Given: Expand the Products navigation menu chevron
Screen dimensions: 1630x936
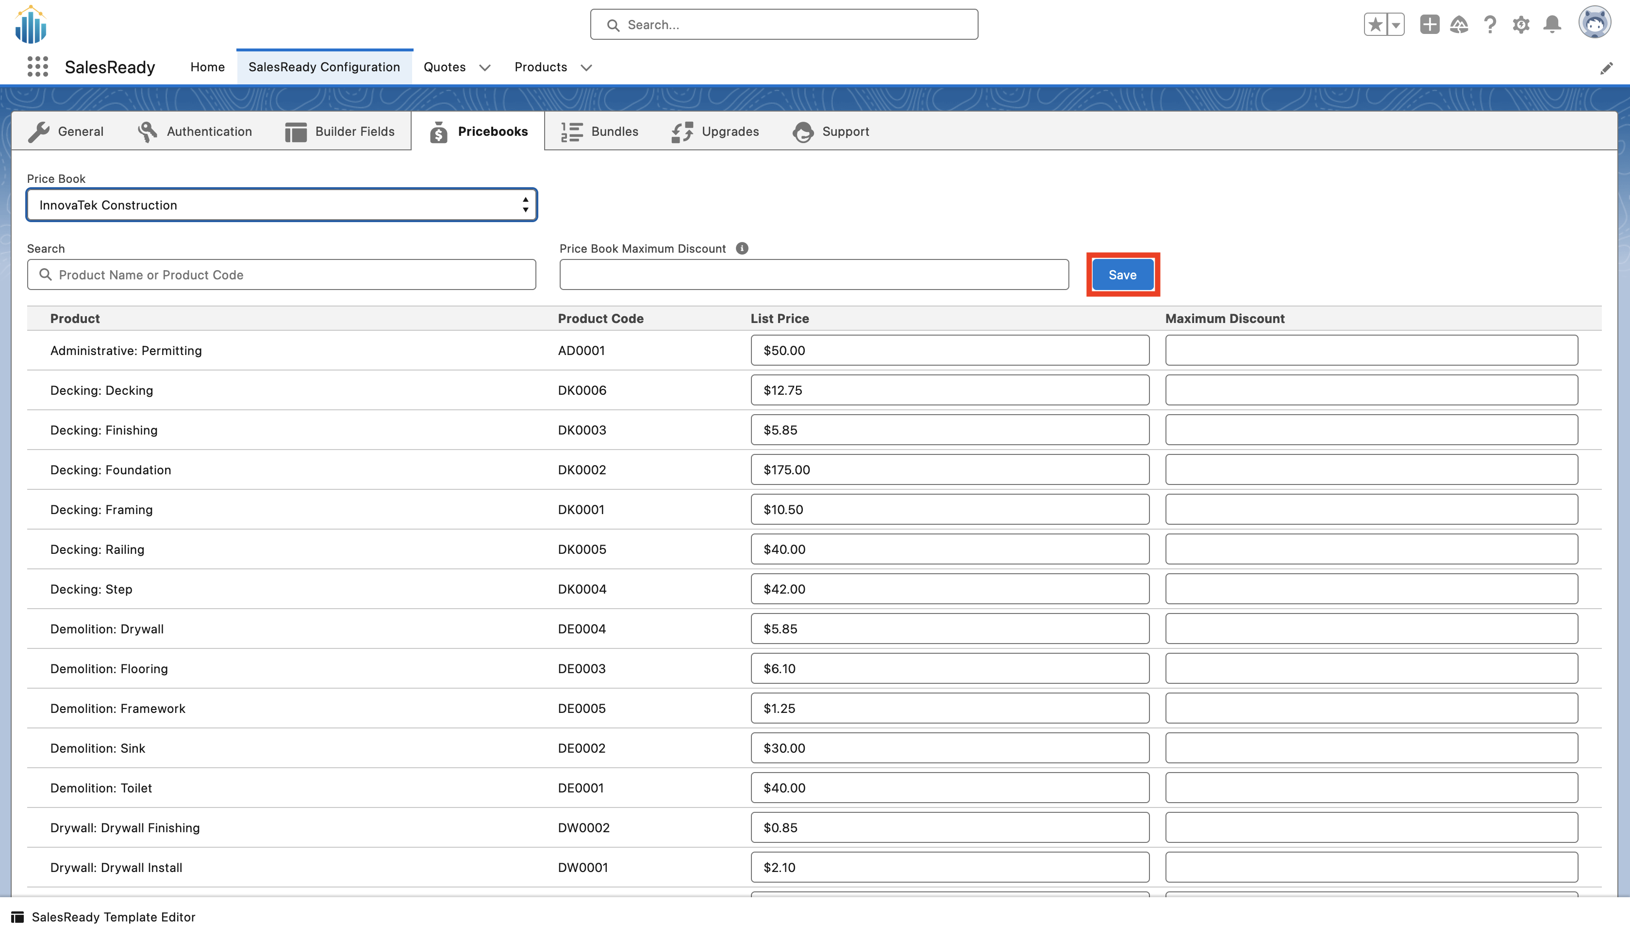Looking at the screenshot, I should click(586, 67).
